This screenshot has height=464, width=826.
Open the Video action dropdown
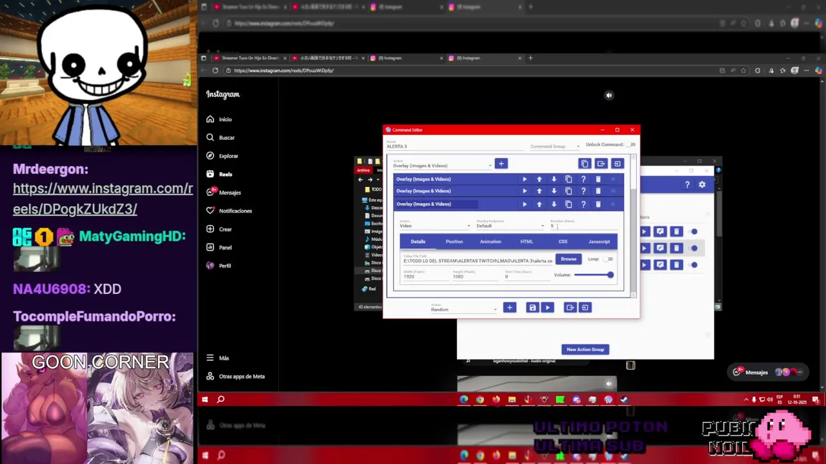pos(435,225)
